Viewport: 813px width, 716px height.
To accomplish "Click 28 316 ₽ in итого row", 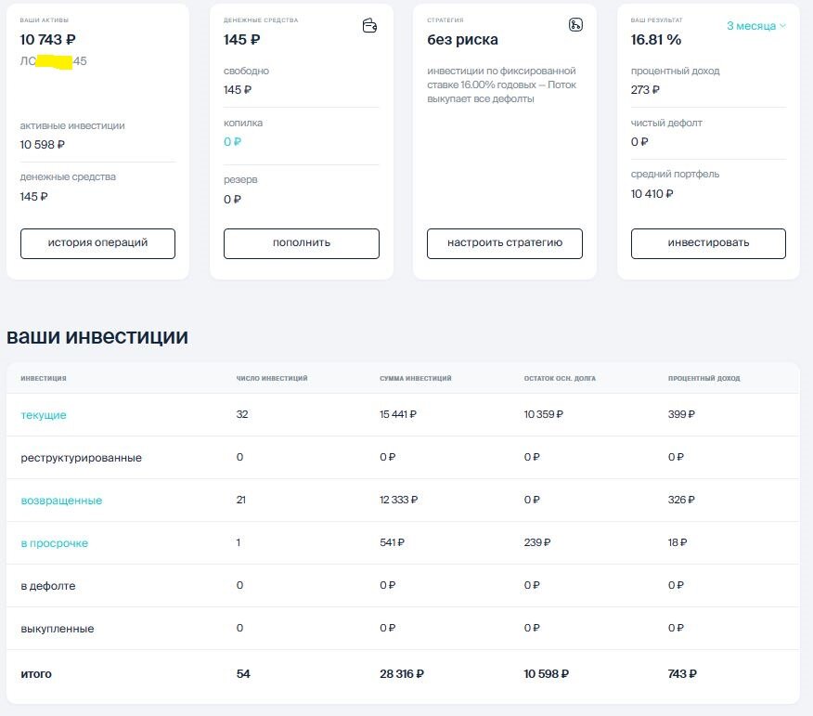I will (402, 674).
